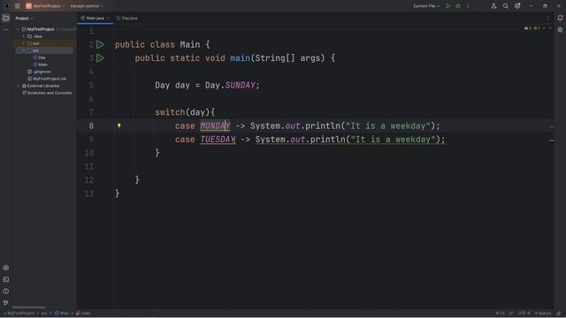Click the TUESDAY case label
The height and width of the screenshot is (318, 566).
coord(218,140)
